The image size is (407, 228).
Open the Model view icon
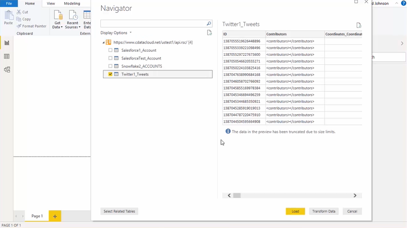[x=7, y=70]
